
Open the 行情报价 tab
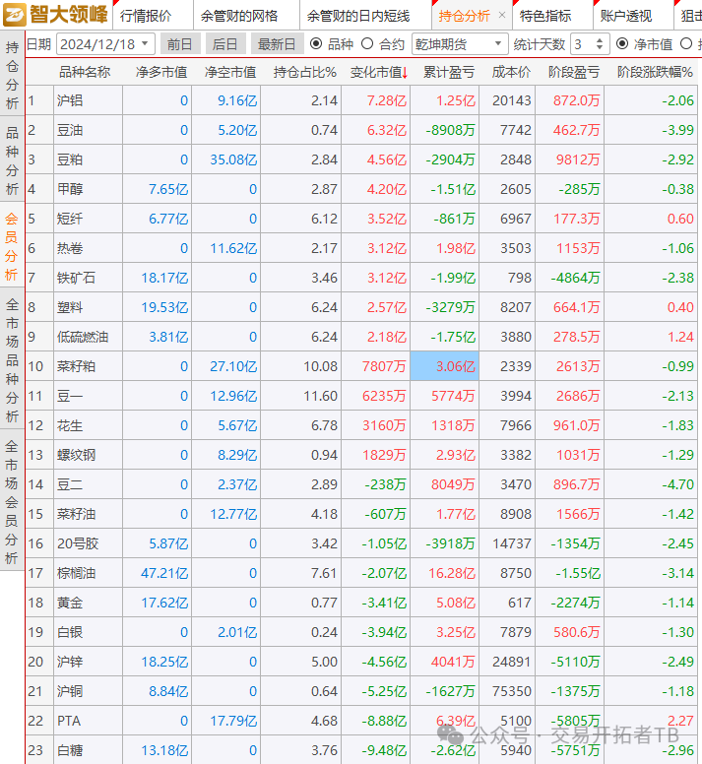[146, 16]
